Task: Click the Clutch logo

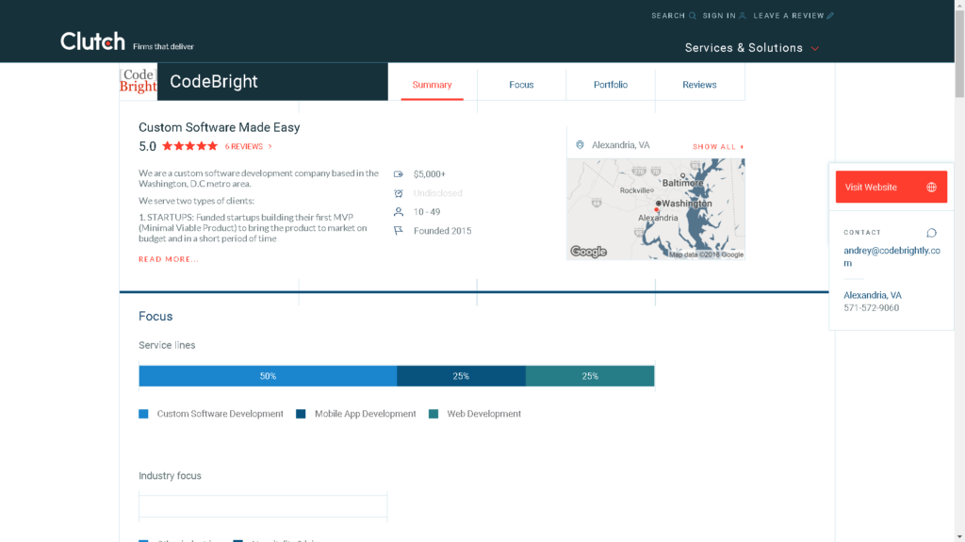Action: tap(92, 41)
